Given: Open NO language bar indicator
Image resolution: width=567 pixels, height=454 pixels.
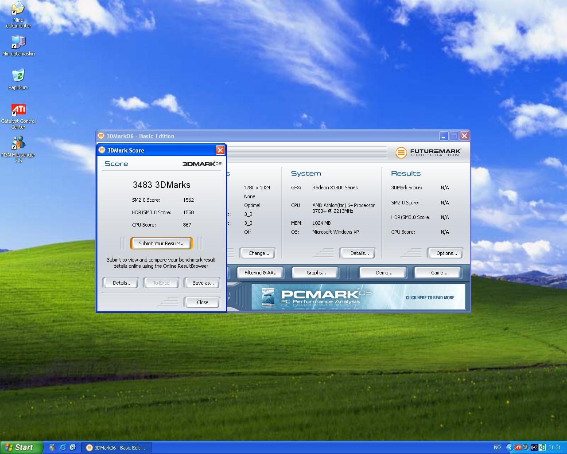Looking at the screenshot, I should [497, 448].
